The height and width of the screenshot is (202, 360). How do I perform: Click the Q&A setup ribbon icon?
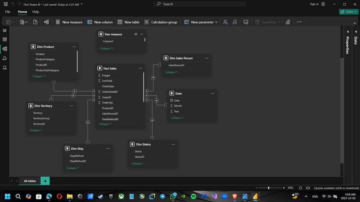coord(246,22)
